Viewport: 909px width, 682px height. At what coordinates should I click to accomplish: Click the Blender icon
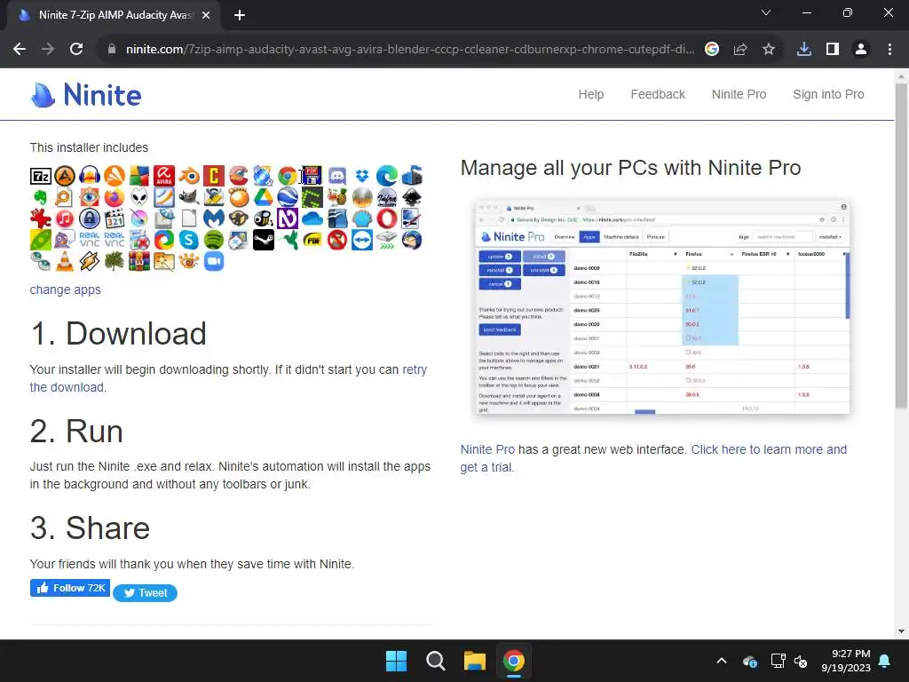[188, 176]
